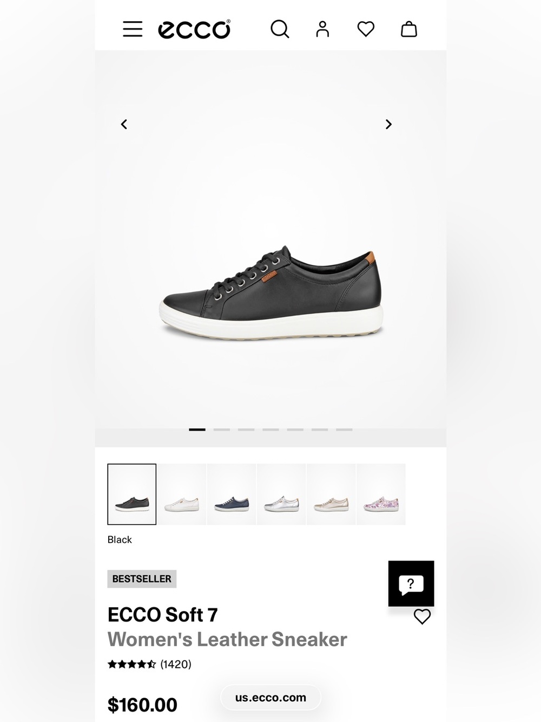Select the Navy blue sneaker color
This screenshot has width=541, height=722.
point(232,494)
